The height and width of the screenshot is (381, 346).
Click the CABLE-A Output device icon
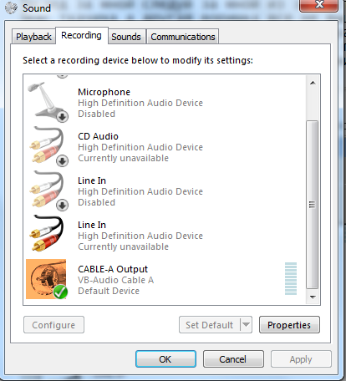[46, 279]
